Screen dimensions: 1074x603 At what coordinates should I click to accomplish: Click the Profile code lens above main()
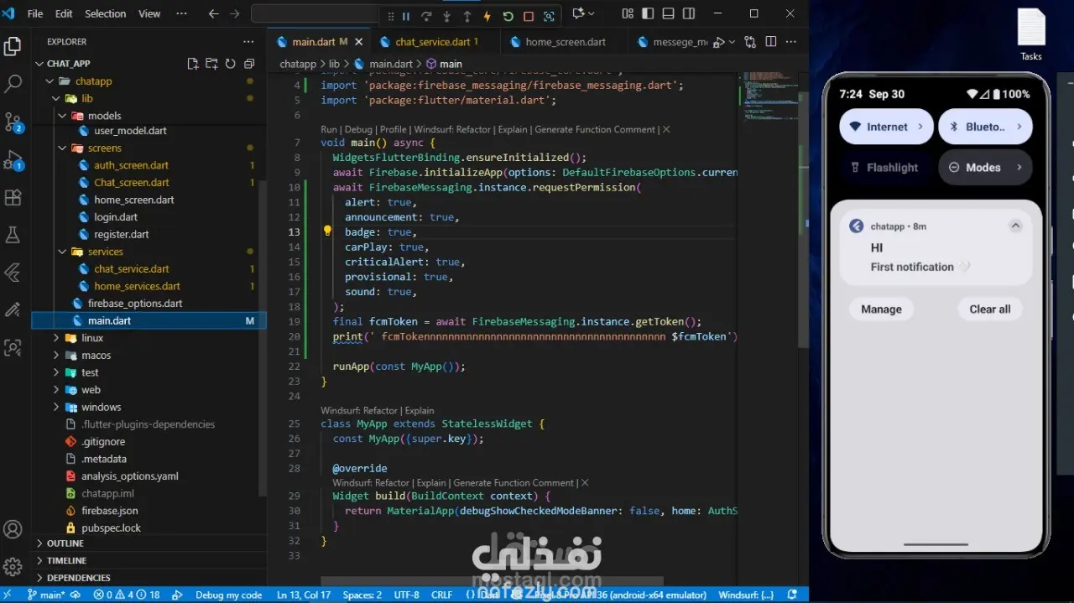pos(393,129)
